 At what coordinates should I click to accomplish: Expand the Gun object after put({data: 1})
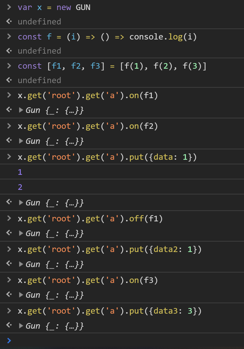[21, 203]
